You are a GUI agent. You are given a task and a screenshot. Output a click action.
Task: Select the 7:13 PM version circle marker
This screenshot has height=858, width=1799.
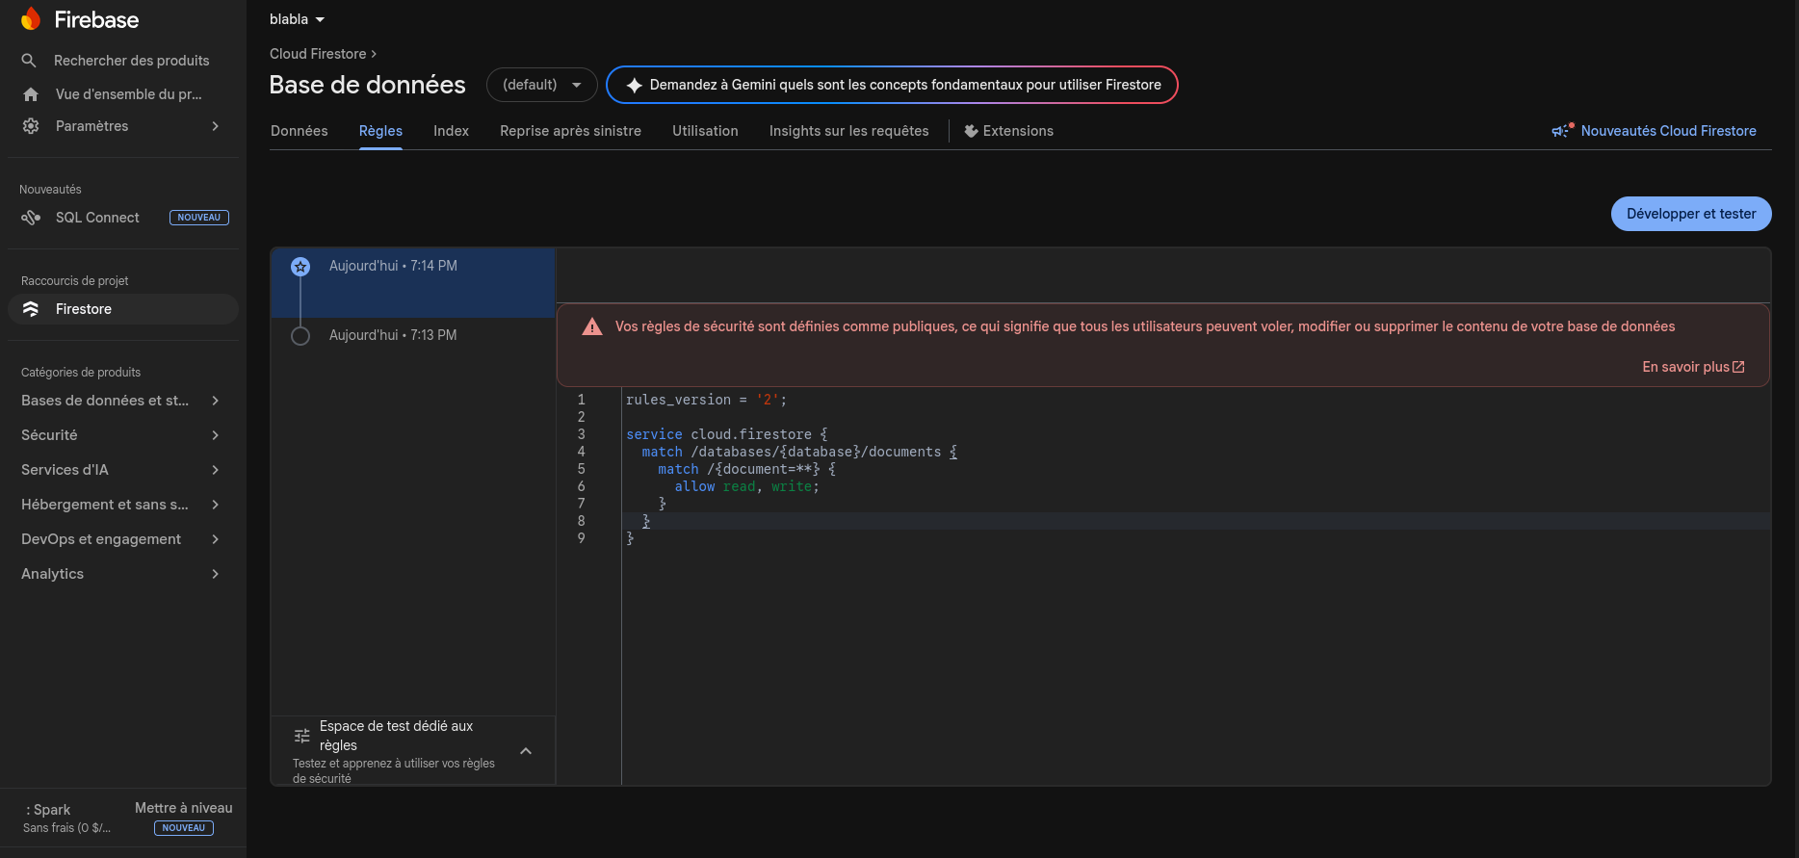300,336
